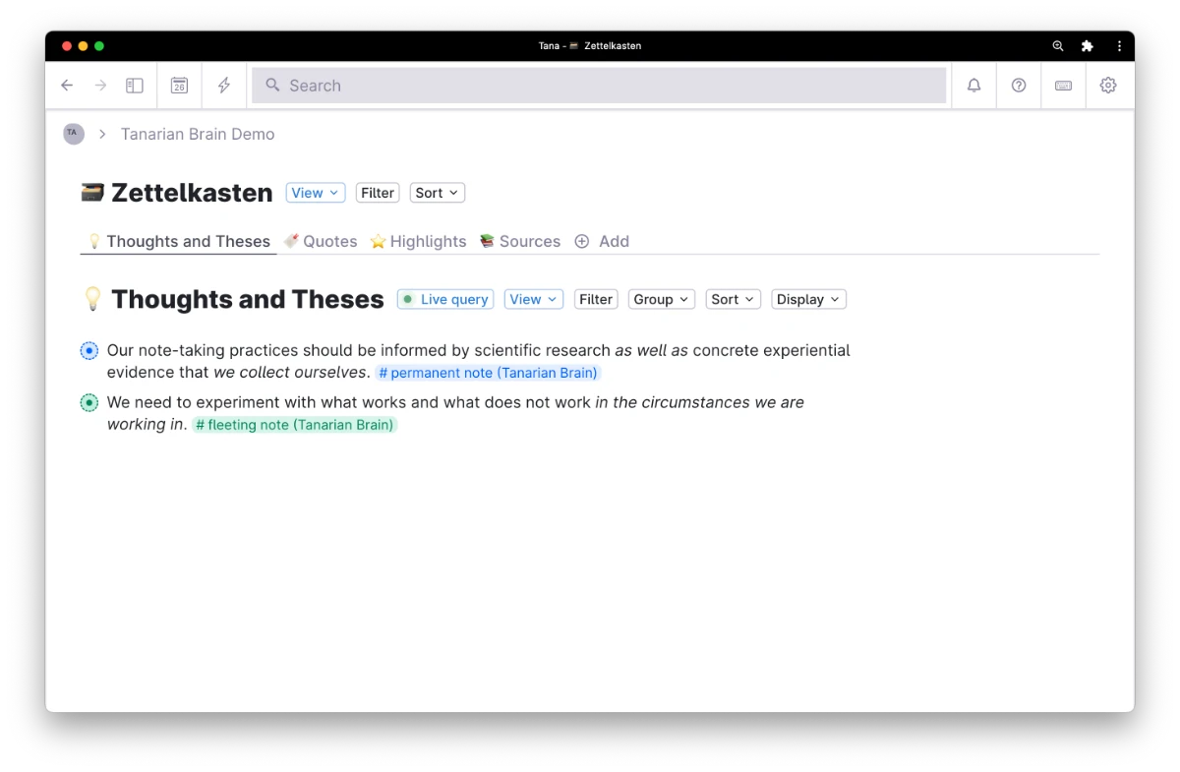Click the magnifier icon in search bar
This screenshot has width=1180, height=772.
273,86
